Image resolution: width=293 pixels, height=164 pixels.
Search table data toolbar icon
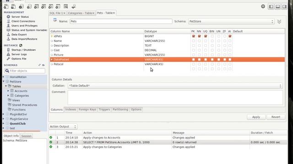pyautogui.click(x=66, y=6)
